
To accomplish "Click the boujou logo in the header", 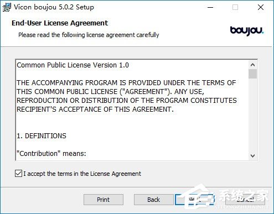I will [x=247, y=31].
